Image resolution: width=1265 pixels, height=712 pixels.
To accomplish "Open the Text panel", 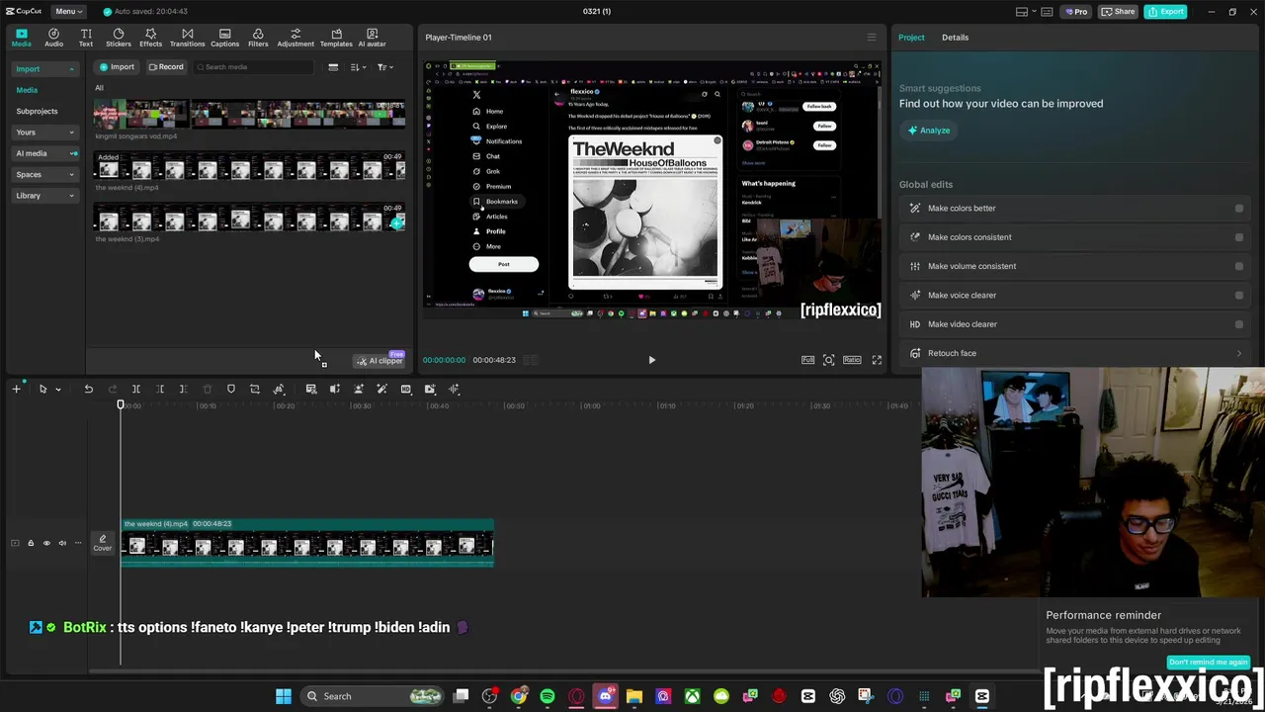I will coord(86,38).
